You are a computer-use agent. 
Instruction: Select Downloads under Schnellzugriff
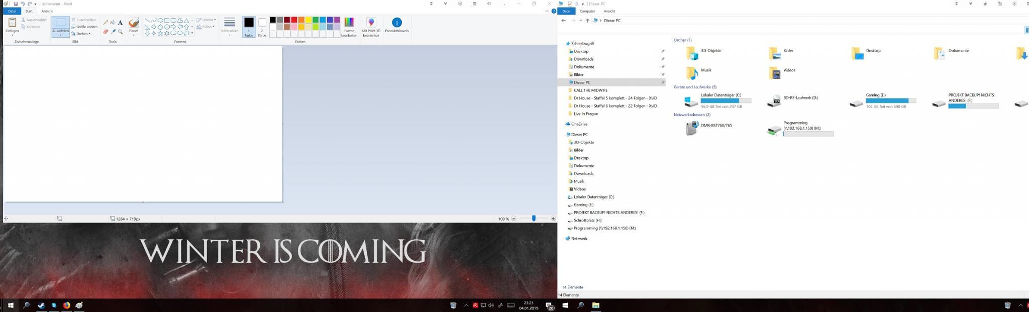[x=583, y=59]
